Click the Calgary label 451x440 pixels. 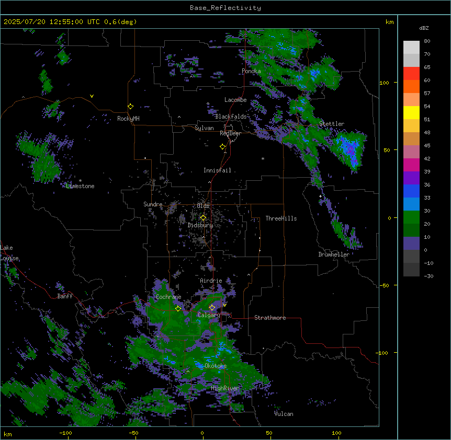[x=209, y=315]
